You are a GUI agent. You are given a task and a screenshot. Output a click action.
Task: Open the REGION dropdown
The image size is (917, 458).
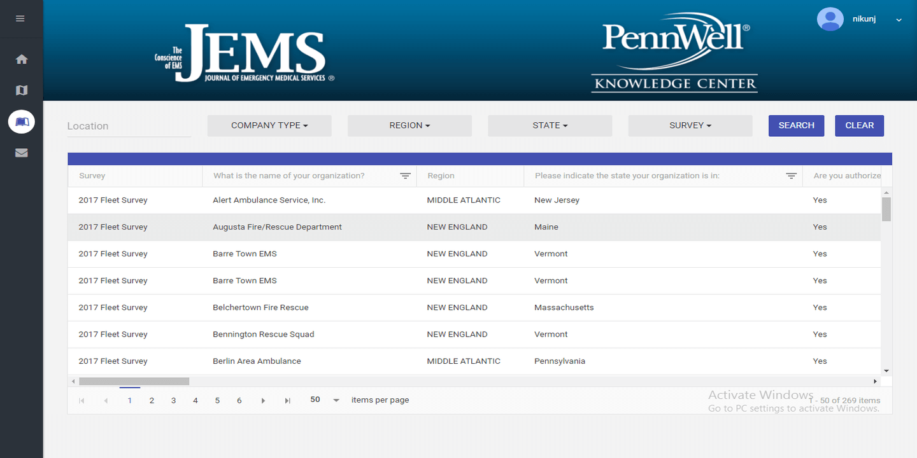(x=409, y=125)
